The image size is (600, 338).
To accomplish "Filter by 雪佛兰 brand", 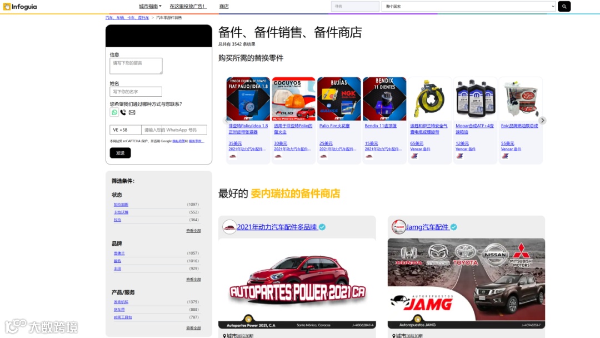I will coord(119,253).
